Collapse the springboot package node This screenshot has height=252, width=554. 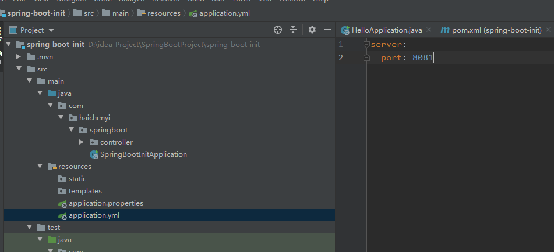pos(72,130)
